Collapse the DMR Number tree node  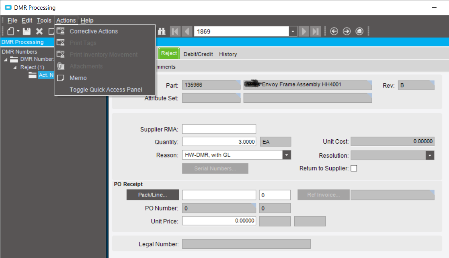click(x=6, y=60)
